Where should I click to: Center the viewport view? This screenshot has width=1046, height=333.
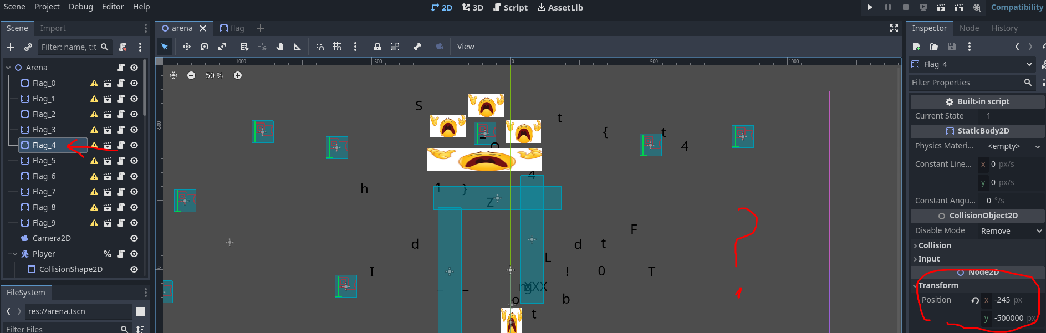click(174, 75)
